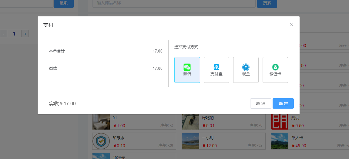Click the 实收￥17.00 text

point(62,103)
